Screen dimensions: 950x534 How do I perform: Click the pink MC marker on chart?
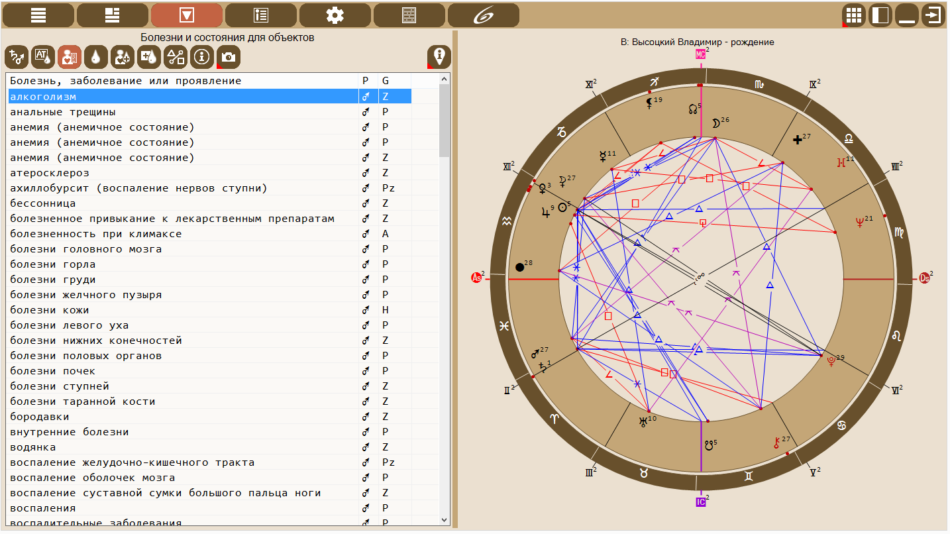[700, 54]
